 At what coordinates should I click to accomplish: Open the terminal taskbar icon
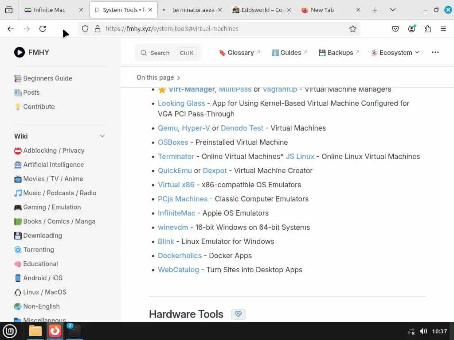74,331
